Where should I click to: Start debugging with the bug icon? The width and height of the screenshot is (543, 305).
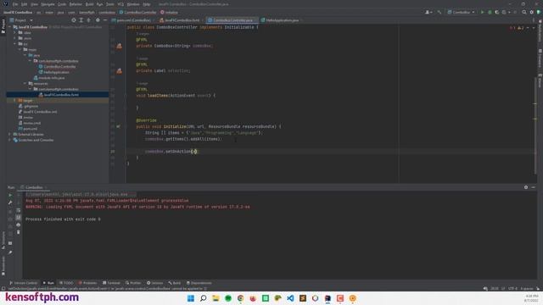(490, 12)
